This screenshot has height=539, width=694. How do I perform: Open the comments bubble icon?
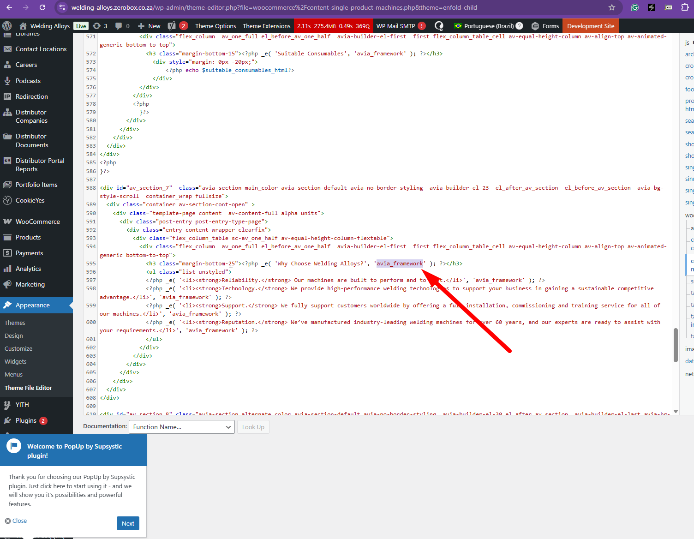122,26
